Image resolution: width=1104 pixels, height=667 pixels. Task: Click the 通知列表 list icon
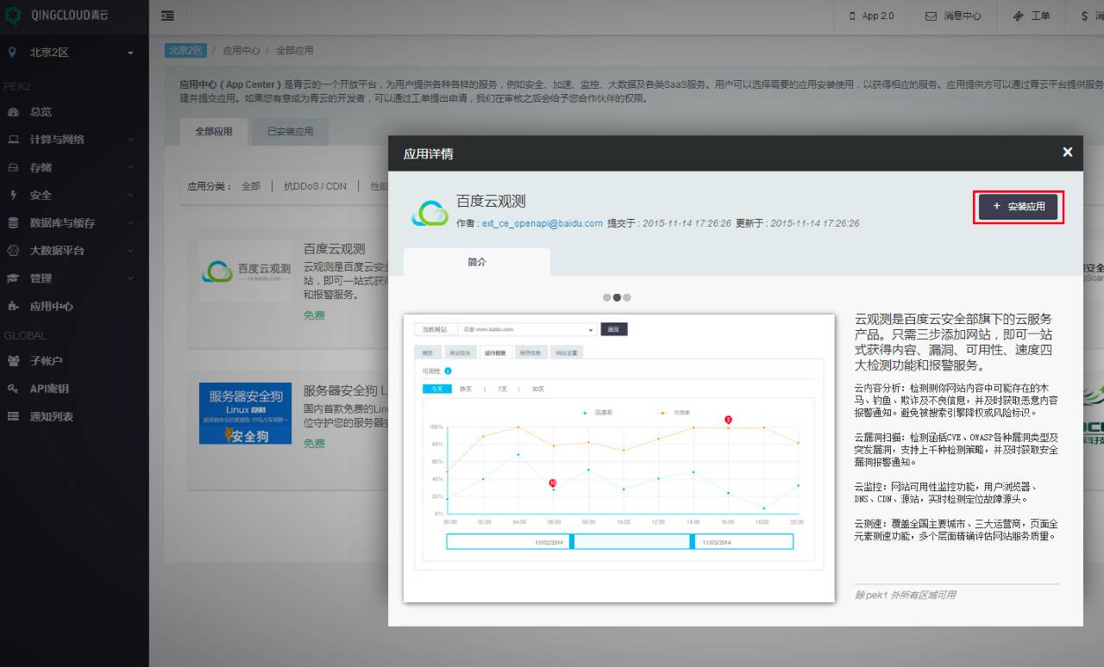click(x=13, y=416)
